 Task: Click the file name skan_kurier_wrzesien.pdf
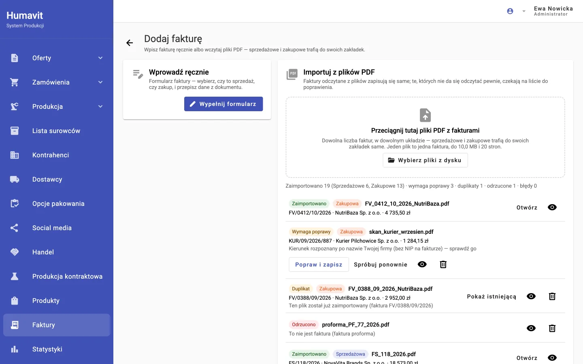(401, 232)
